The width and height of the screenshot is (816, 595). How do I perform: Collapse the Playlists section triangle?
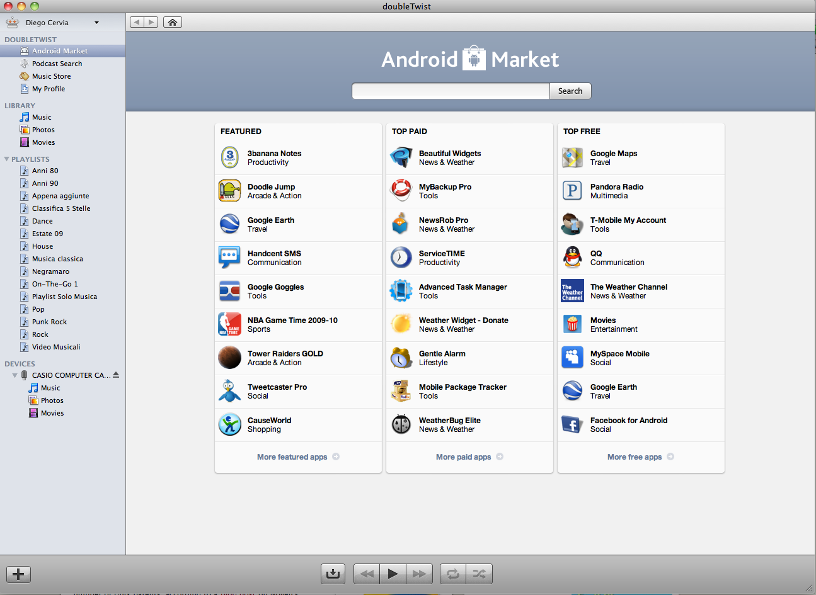click(7, 159)
